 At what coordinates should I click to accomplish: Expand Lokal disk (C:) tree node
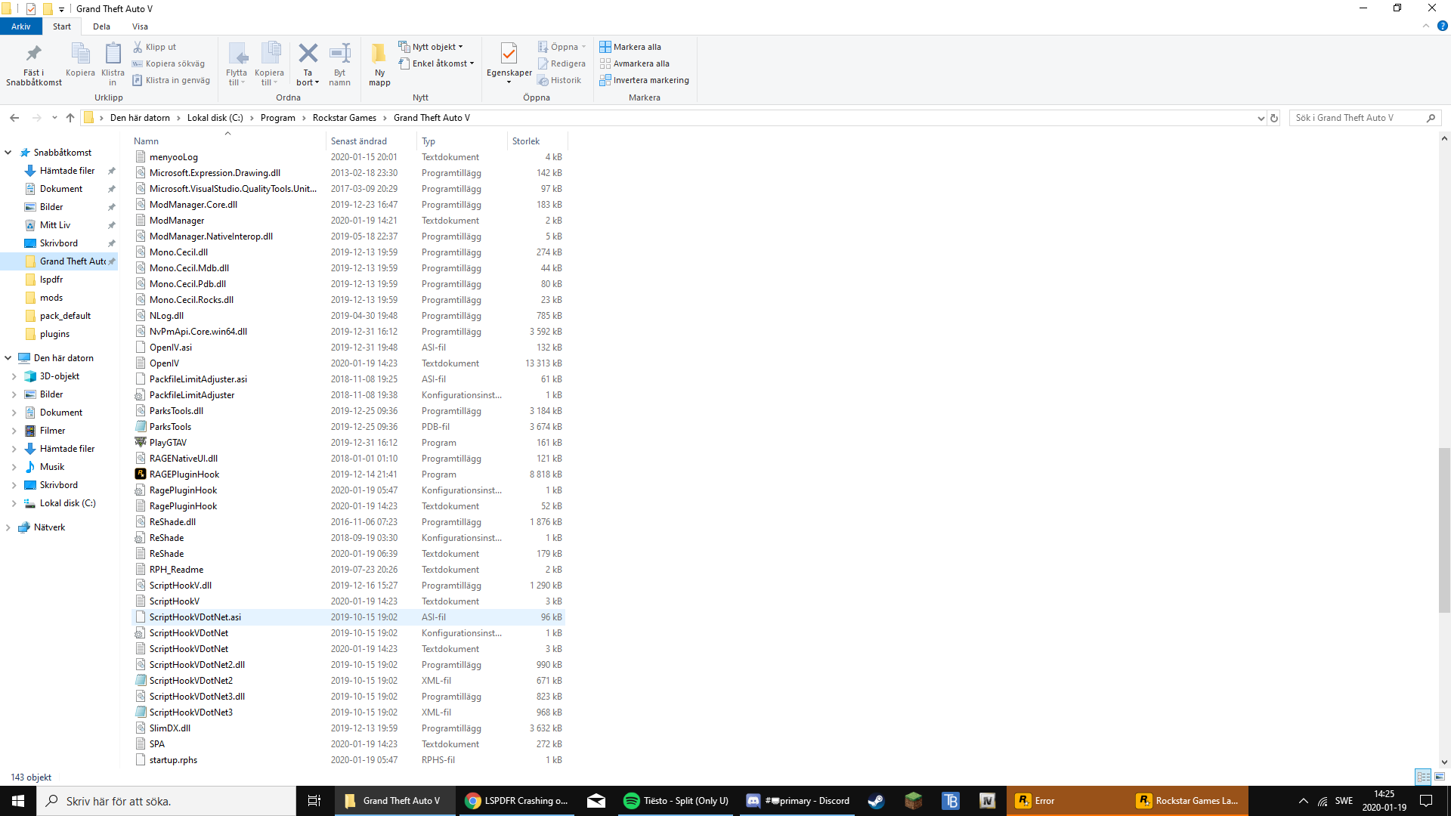click(14, 503)
